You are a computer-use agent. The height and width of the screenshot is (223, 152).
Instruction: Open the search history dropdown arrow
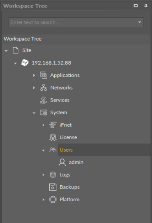140,22
